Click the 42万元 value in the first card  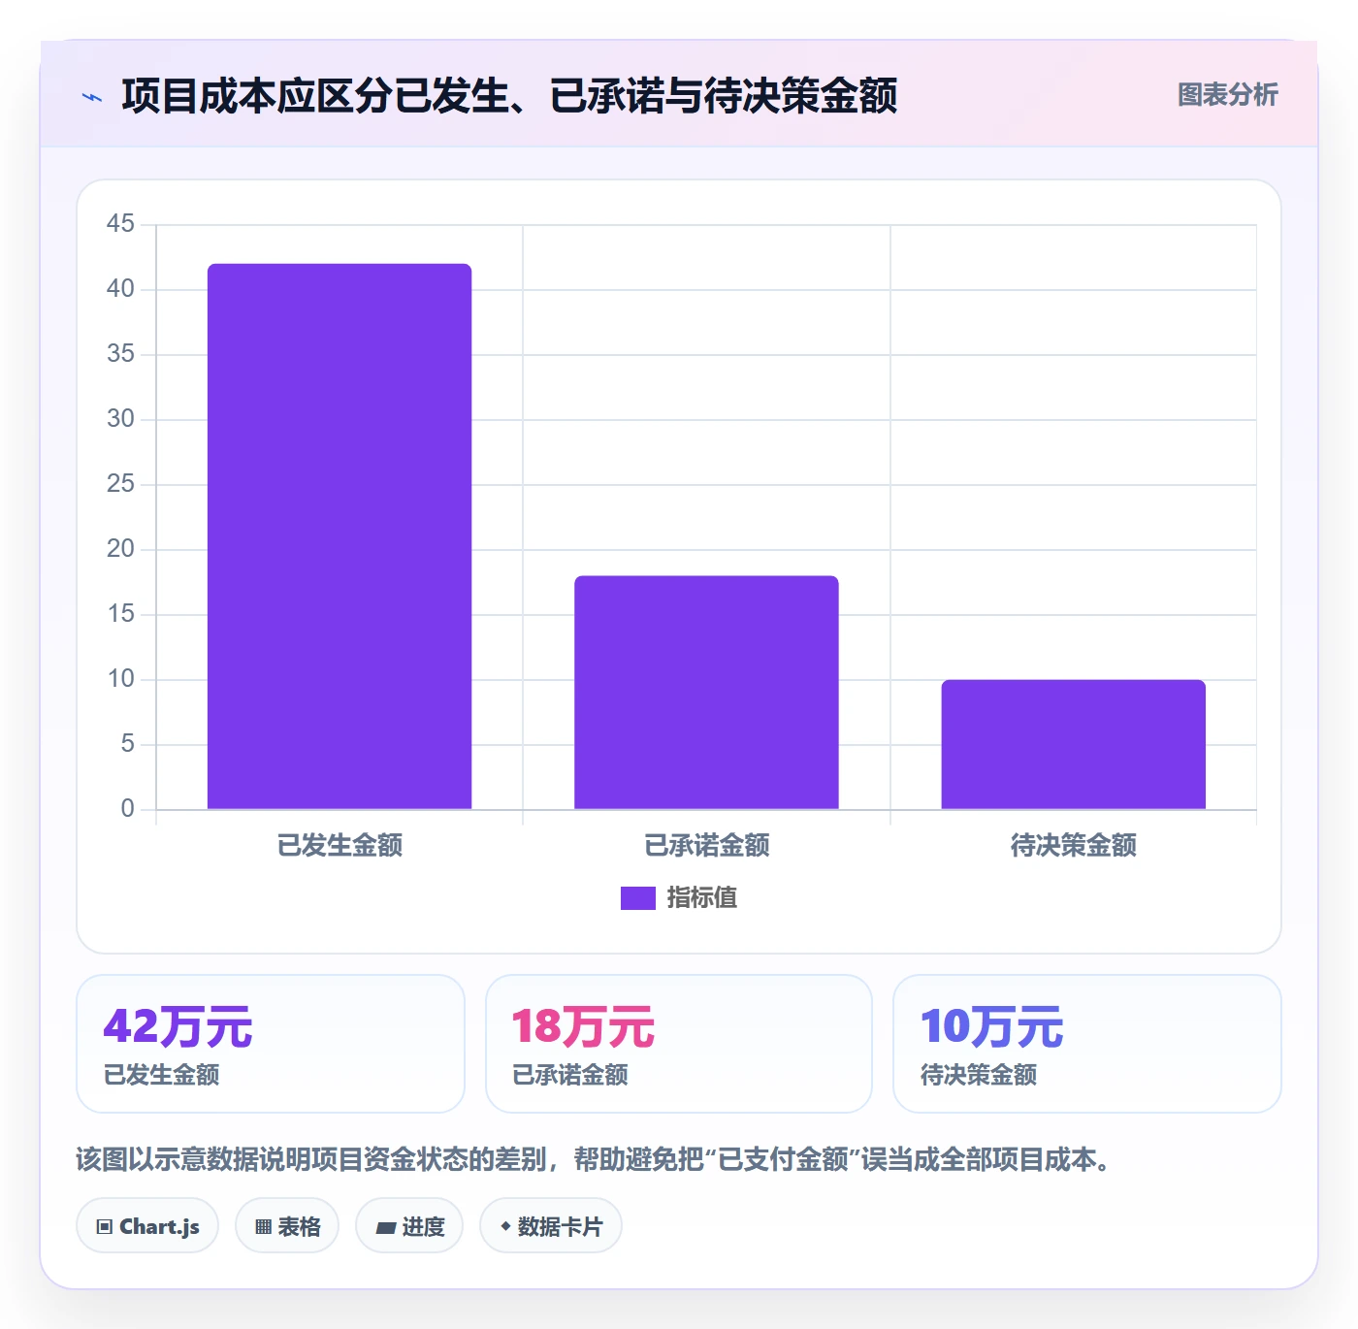[x=178, y=1026]
